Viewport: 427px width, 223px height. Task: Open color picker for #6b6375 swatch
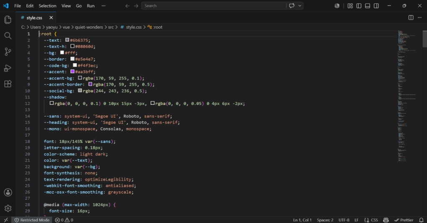point(67,40)
